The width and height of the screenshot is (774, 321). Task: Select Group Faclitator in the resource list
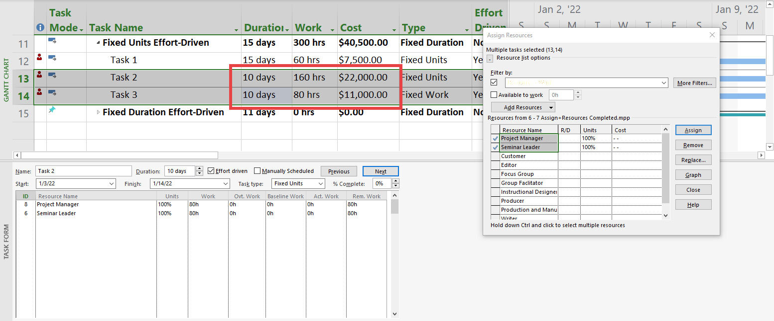529,183
